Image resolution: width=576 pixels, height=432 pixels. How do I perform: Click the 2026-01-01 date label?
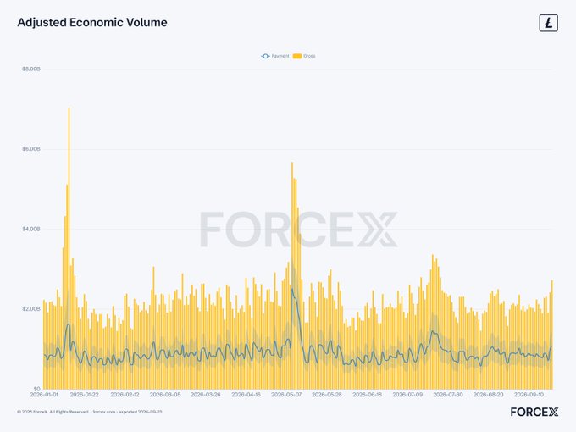44,395
